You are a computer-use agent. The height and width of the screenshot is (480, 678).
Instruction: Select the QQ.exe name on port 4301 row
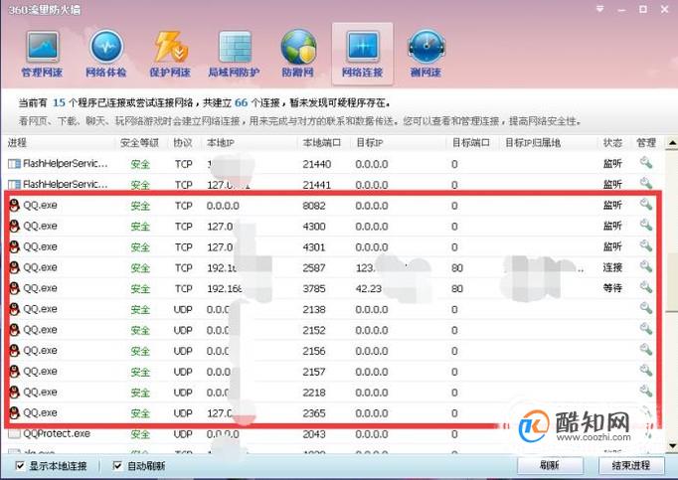(40, 246)
